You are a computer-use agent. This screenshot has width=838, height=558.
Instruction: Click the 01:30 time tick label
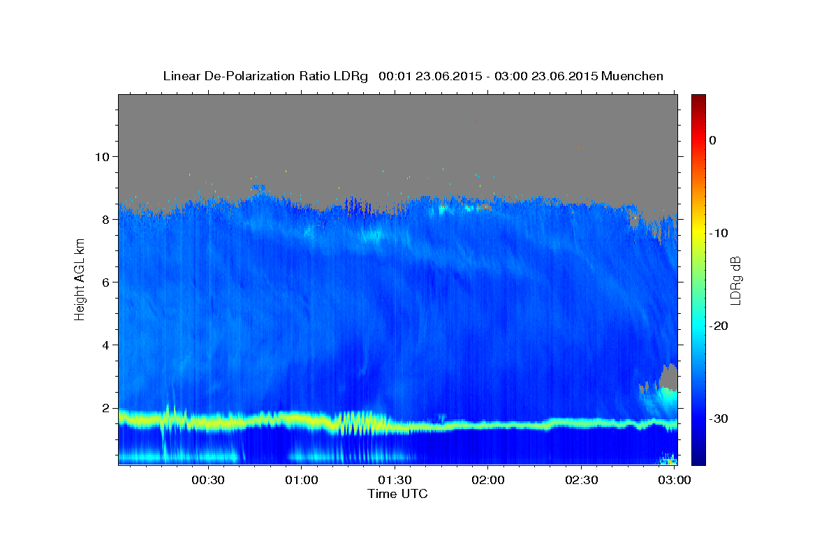(x=394, y=481)
